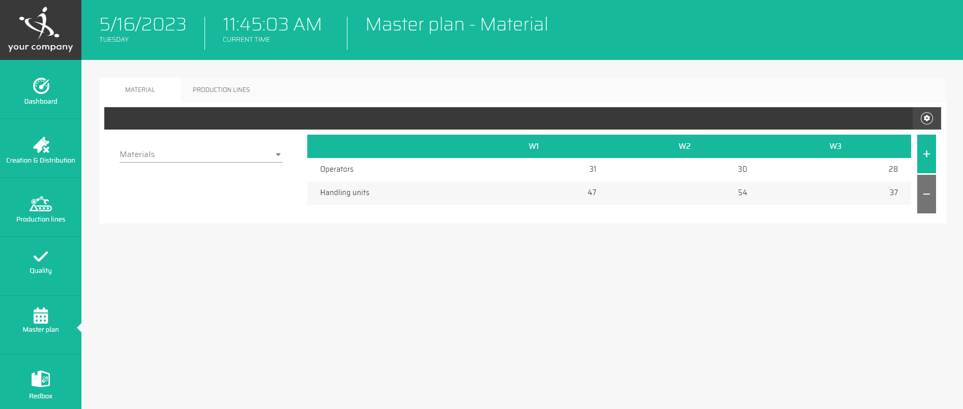Viewport: 963px width, 409px height.
Task: Click the W3 column header
Action: [x=835, y=146]
